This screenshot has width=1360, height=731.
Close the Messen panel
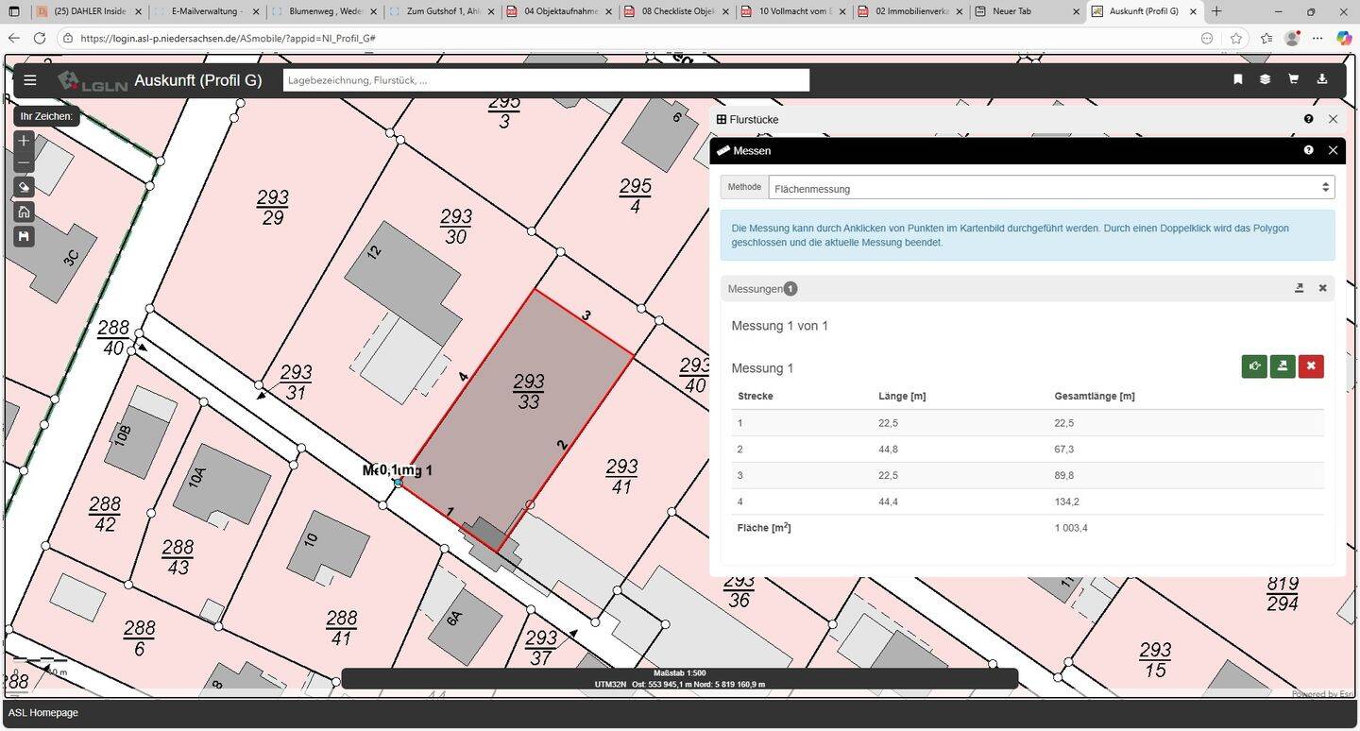point(1333,150)
